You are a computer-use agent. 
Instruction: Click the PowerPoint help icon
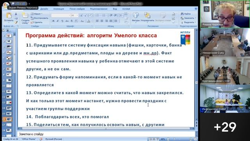point(196,9)
